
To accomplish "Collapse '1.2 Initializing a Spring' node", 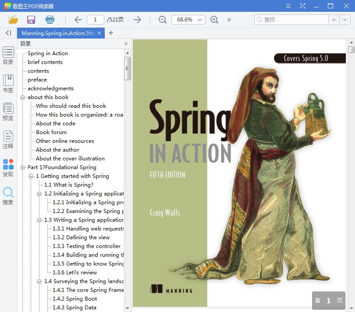I will point(39,194).
